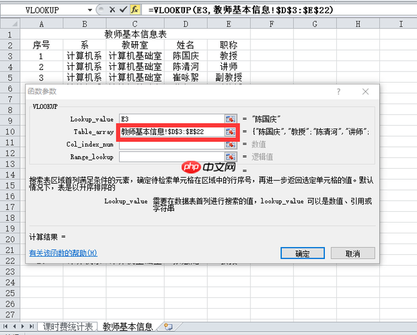This screenshot has width=417, height=335.
Task: Collapse dialog via Col_index_num range picker icon
Action: coord(230,144)
